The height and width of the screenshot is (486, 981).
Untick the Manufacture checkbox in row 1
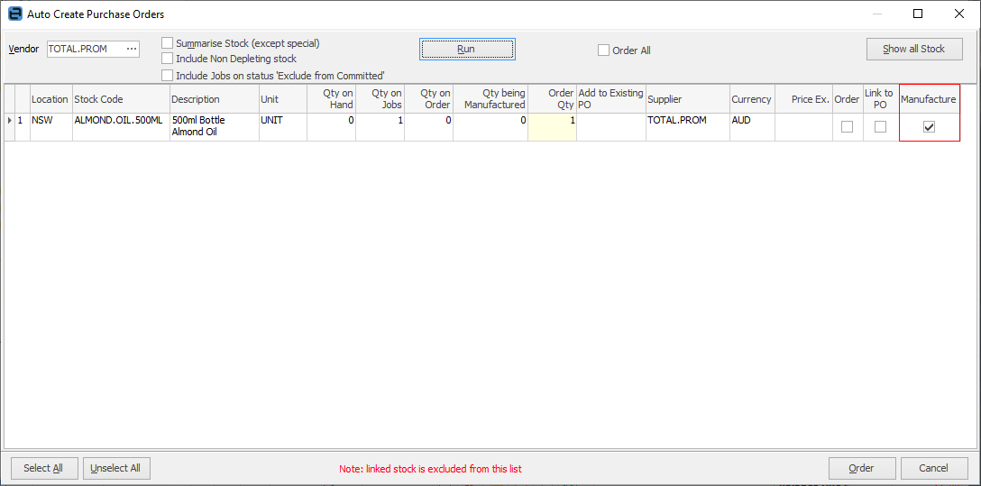point(929,127)
